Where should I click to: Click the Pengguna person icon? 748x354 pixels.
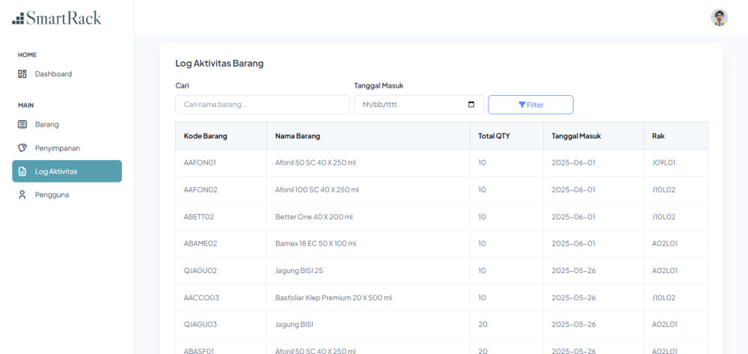(x=22, y=195)
